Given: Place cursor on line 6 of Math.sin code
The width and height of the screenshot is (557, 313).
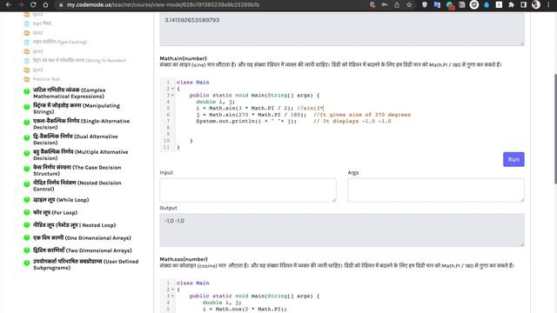Looking at the screenshot, I should (303, 115).
